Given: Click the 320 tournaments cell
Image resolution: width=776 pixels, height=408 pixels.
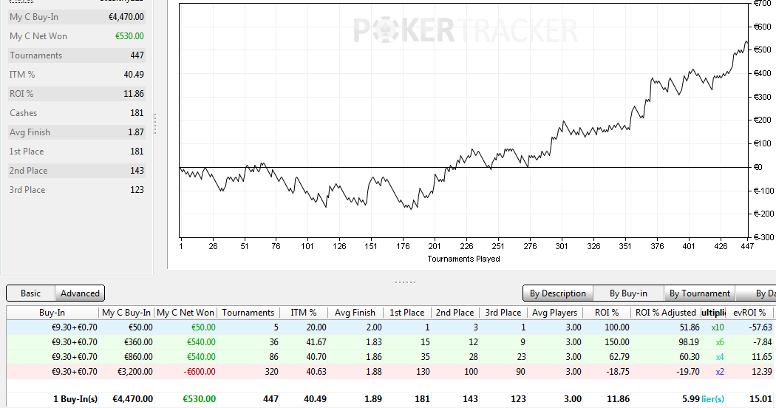Looking at the screenshot, I should pyautogui.click(x=272, y=372).
